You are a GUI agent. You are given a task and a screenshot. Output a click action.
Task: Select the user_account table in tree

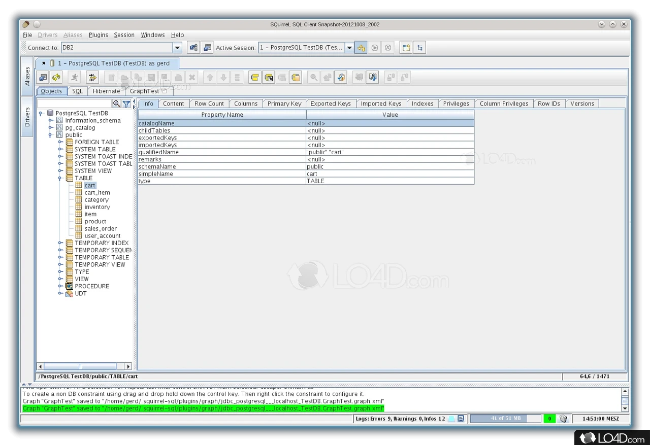102,236
